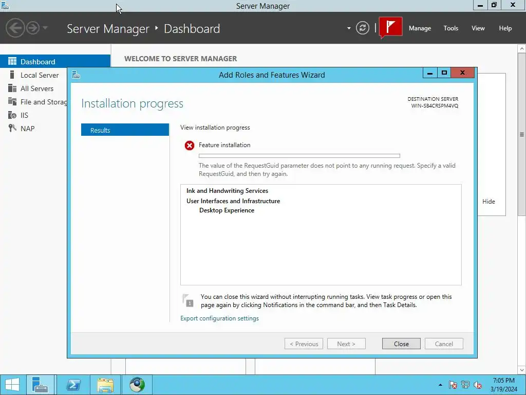526x395 pixels.
Task: Open the Manage menu
Action: 420,28
